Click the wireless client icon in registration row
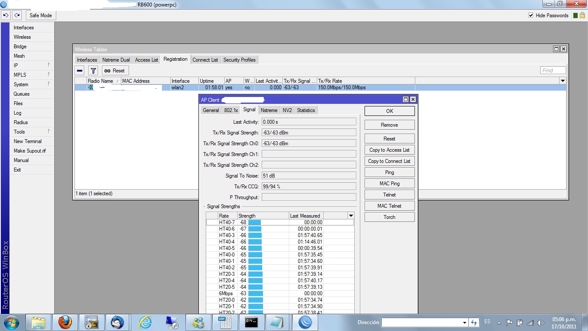The width and height of the screenshot is (588, 331). 91,87
